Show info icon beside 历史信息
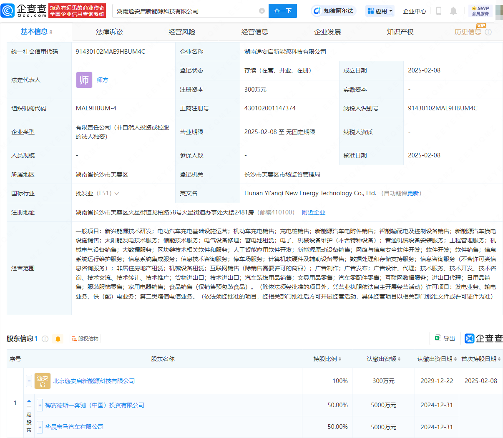This screenshot has height=438, width=503. tap(488, 32)
